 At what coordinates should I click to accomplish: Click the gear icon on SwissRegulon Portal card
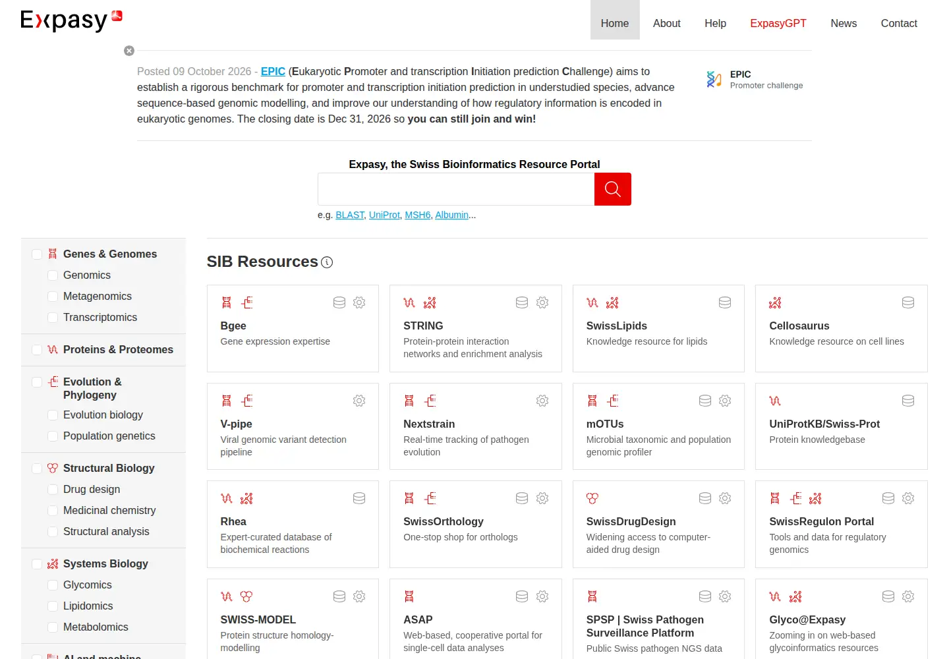pyautogui.click(x=908, y=498)
